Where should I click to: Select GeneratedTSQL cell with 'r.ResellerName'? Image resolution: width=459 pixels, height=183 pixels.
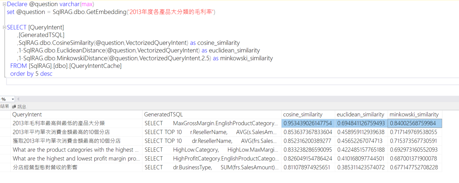pos(212,132)
